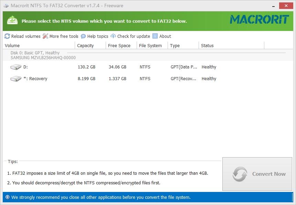Click the info icon in blue status bar
This screenshot has height=205, width=296.
pos(7,197)
